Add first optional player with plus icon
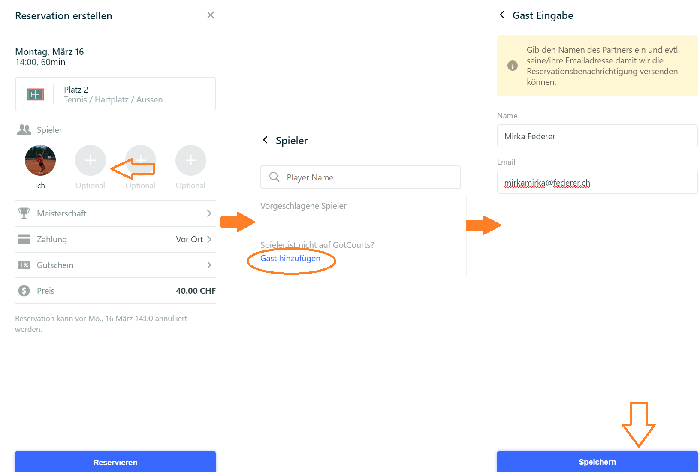700x472 pixels. click(91, 160)
